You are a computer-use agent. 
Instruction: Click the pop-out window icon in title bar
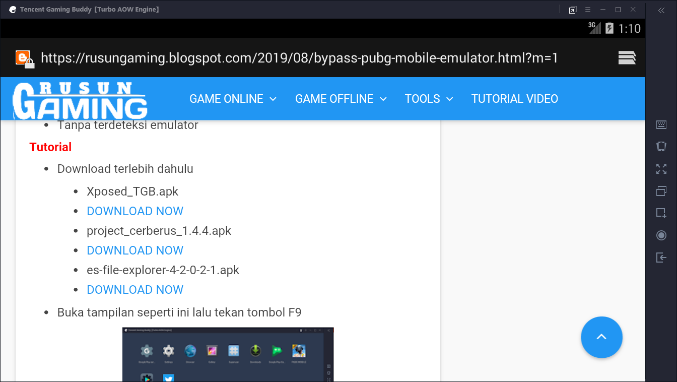pos(572,9)
